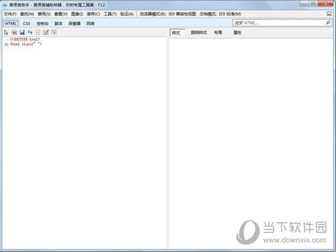This screenshot has height=252, width=336.
Task: Click the search magnifier icon
Action: (328, 23)
